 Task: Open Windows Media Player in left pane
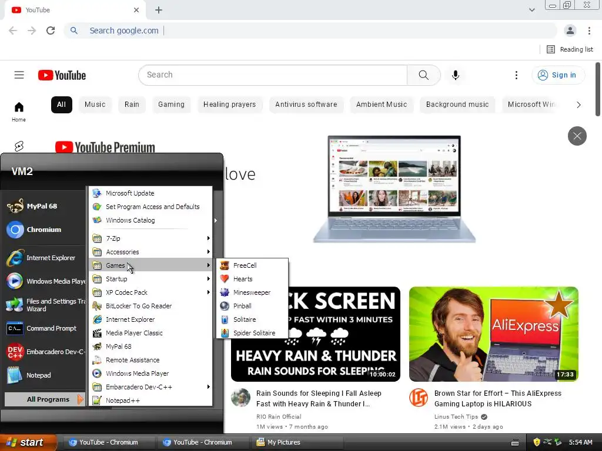tap(44, 281)
